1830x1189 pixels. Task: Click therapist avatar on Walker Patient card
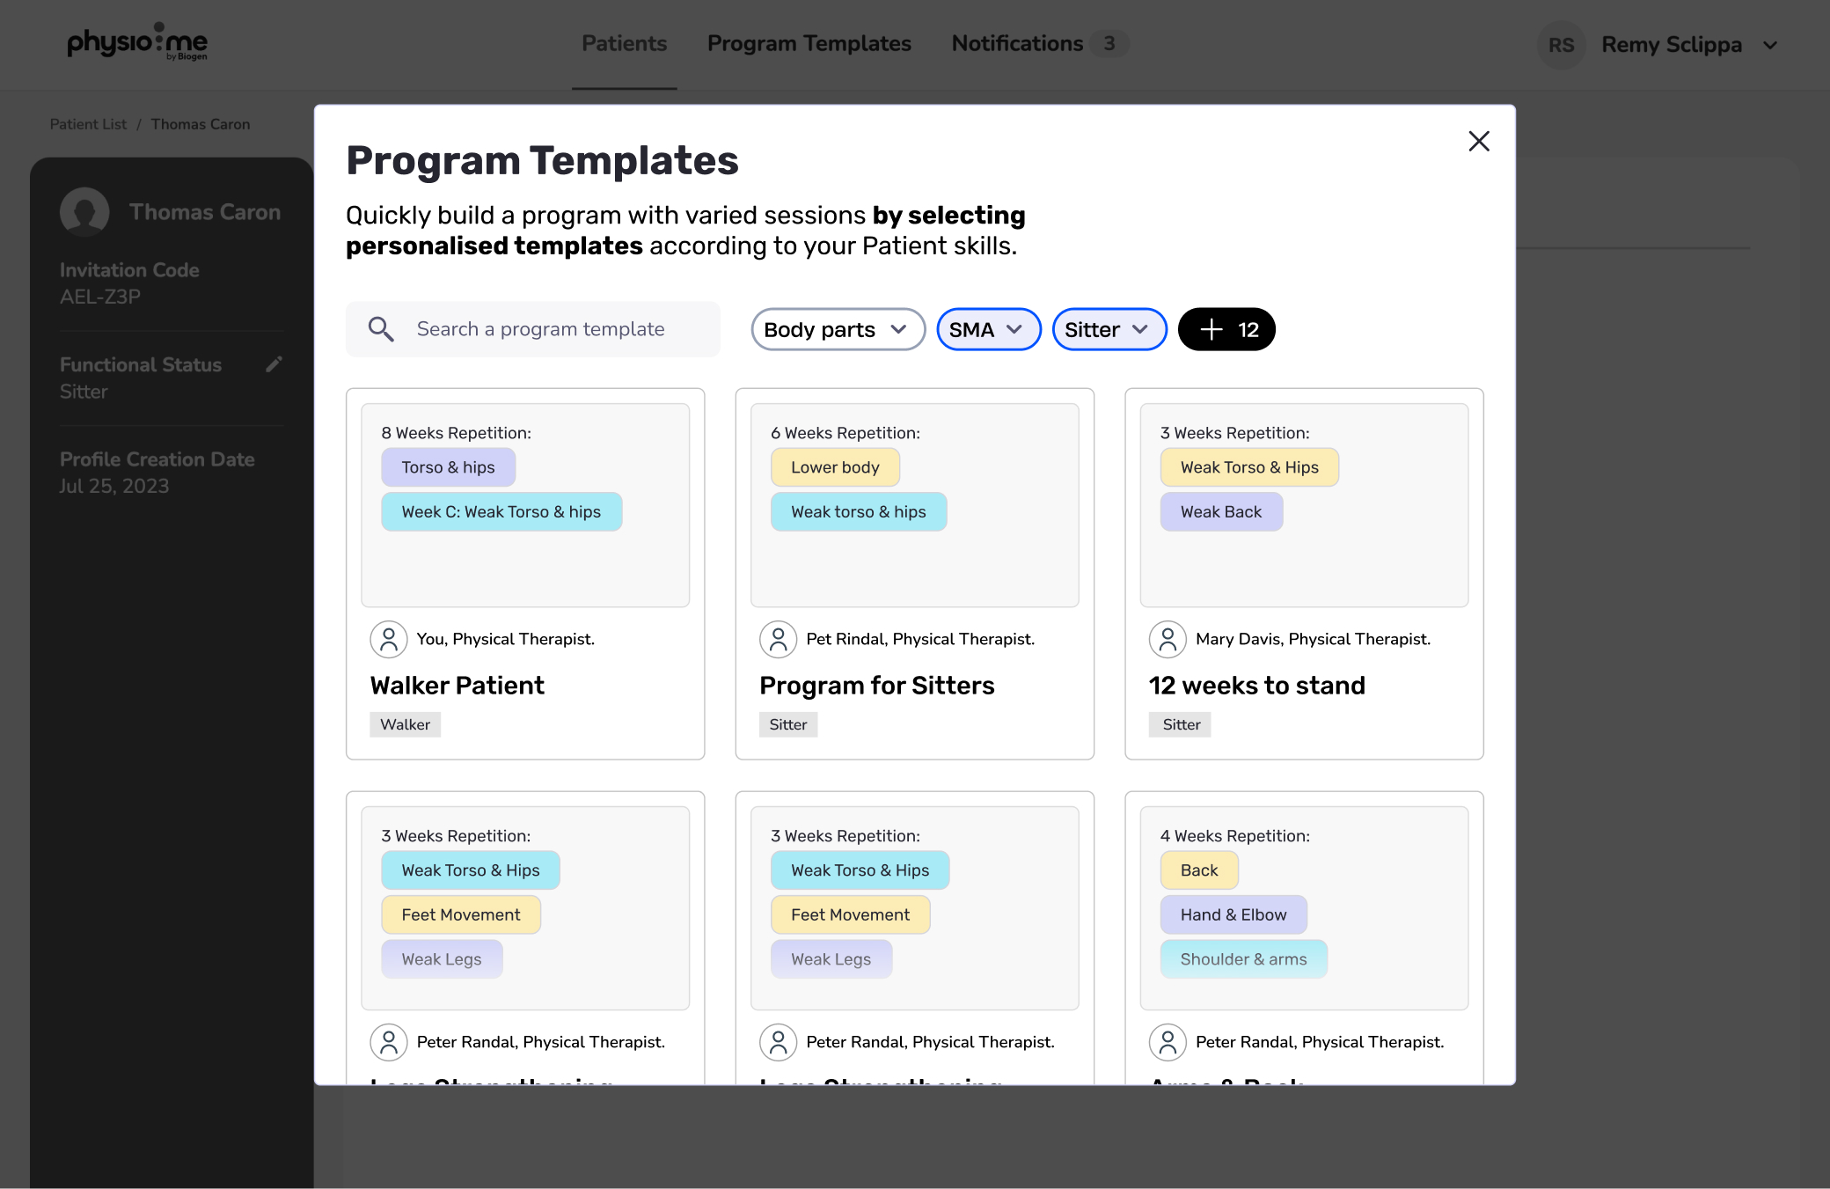click(x=388, y=639)
